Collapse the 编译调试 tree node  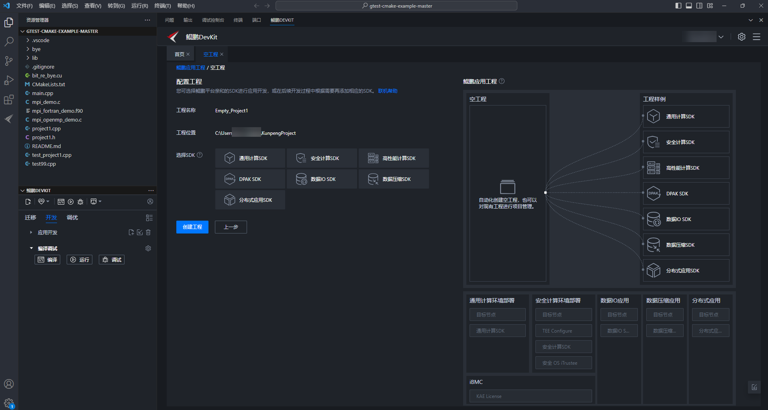[x=31, y=248]
